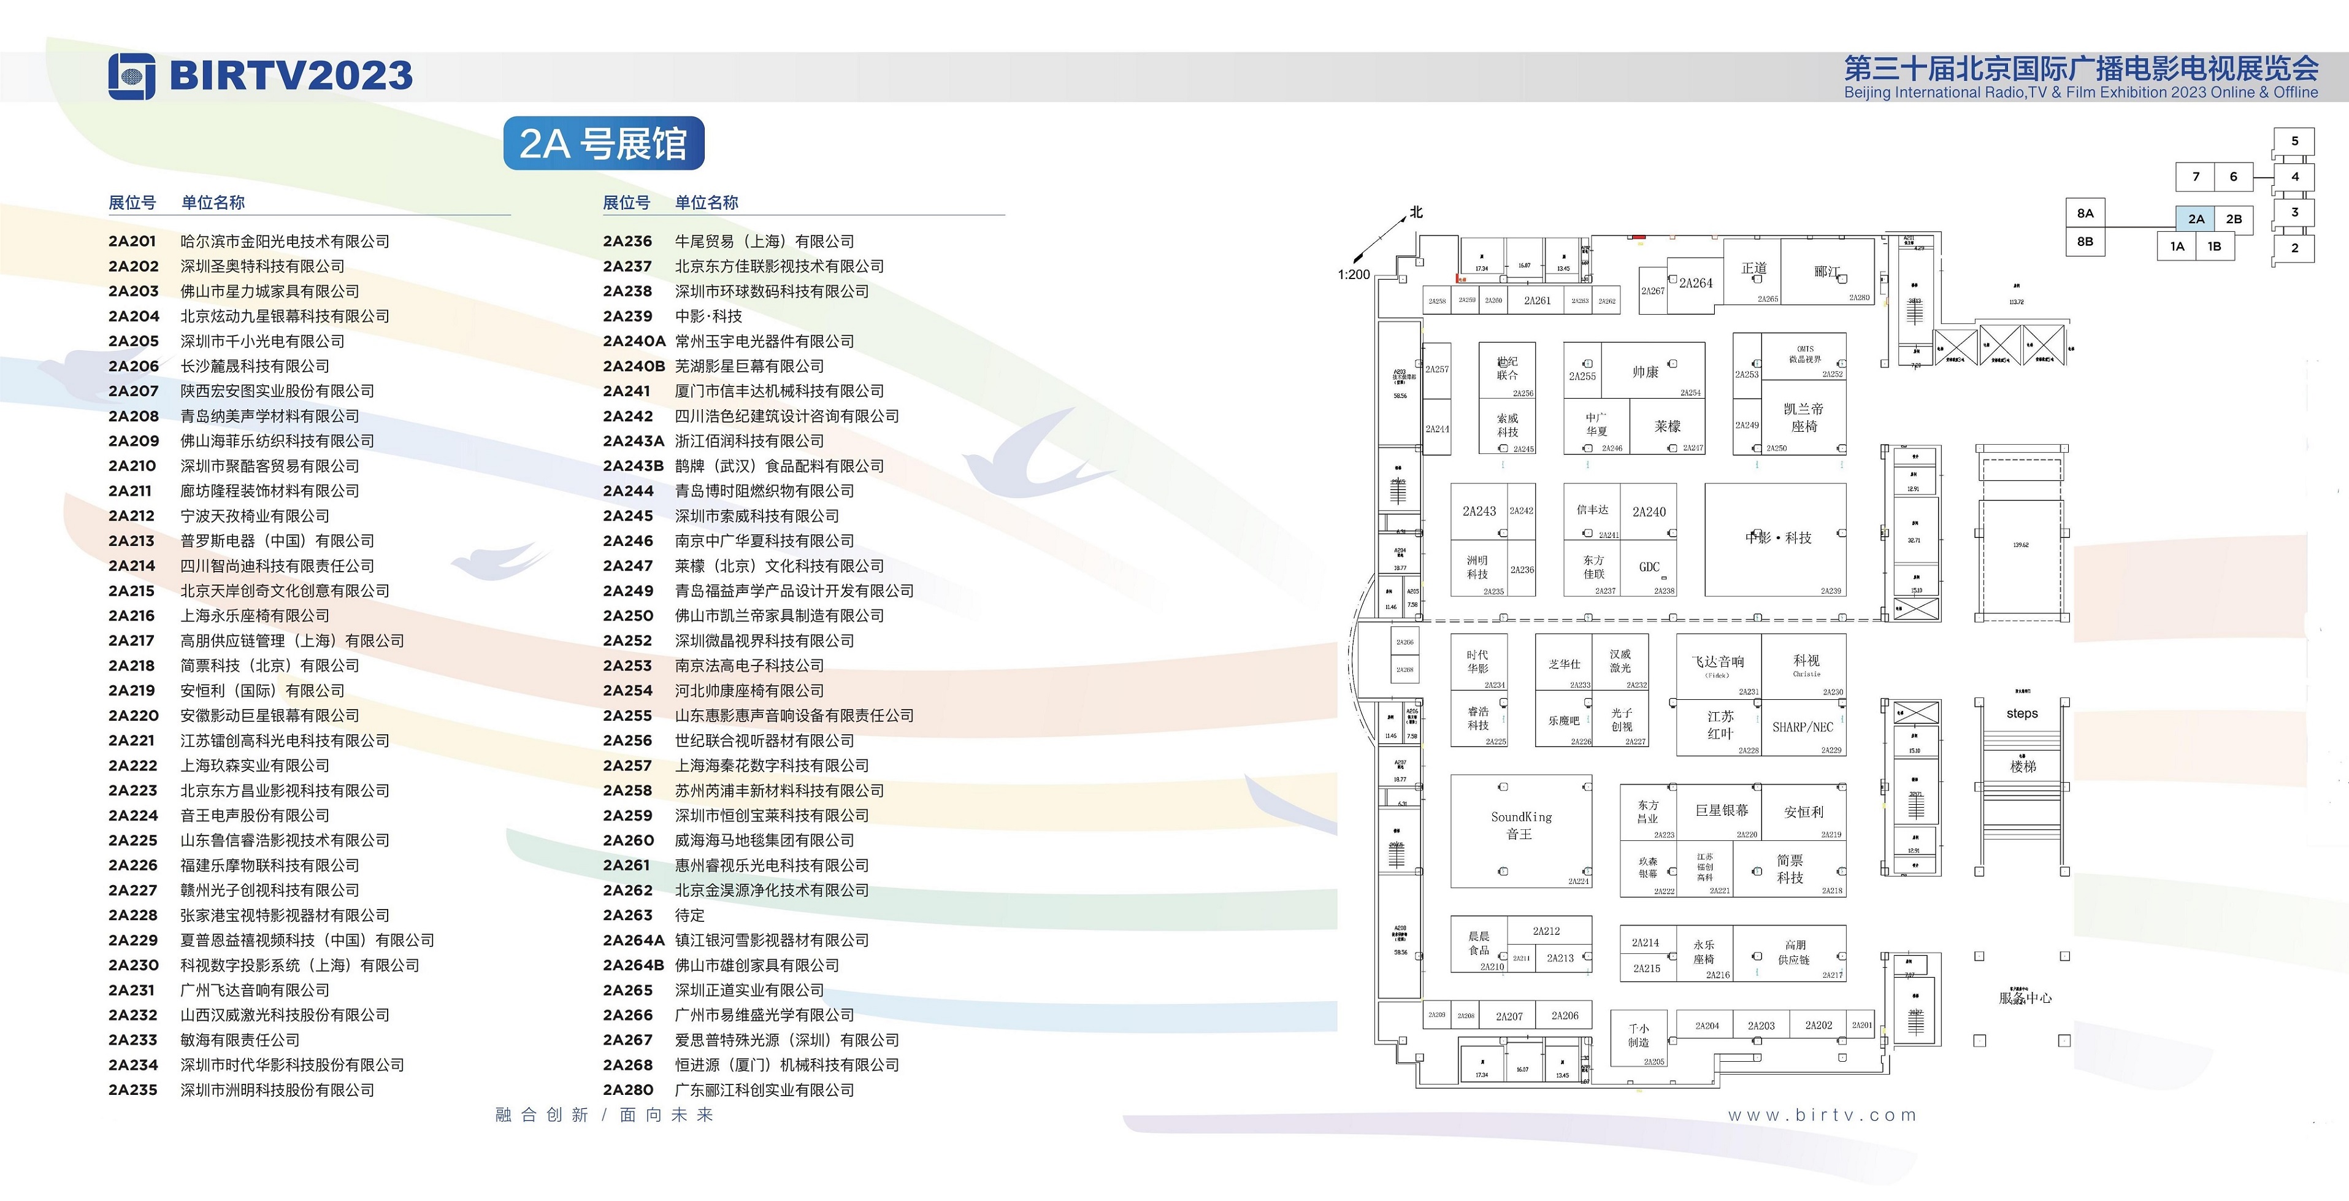Click the "1:200" scale label
This screenshot has height=1201, width=2349.
(x=1353, y=275)
